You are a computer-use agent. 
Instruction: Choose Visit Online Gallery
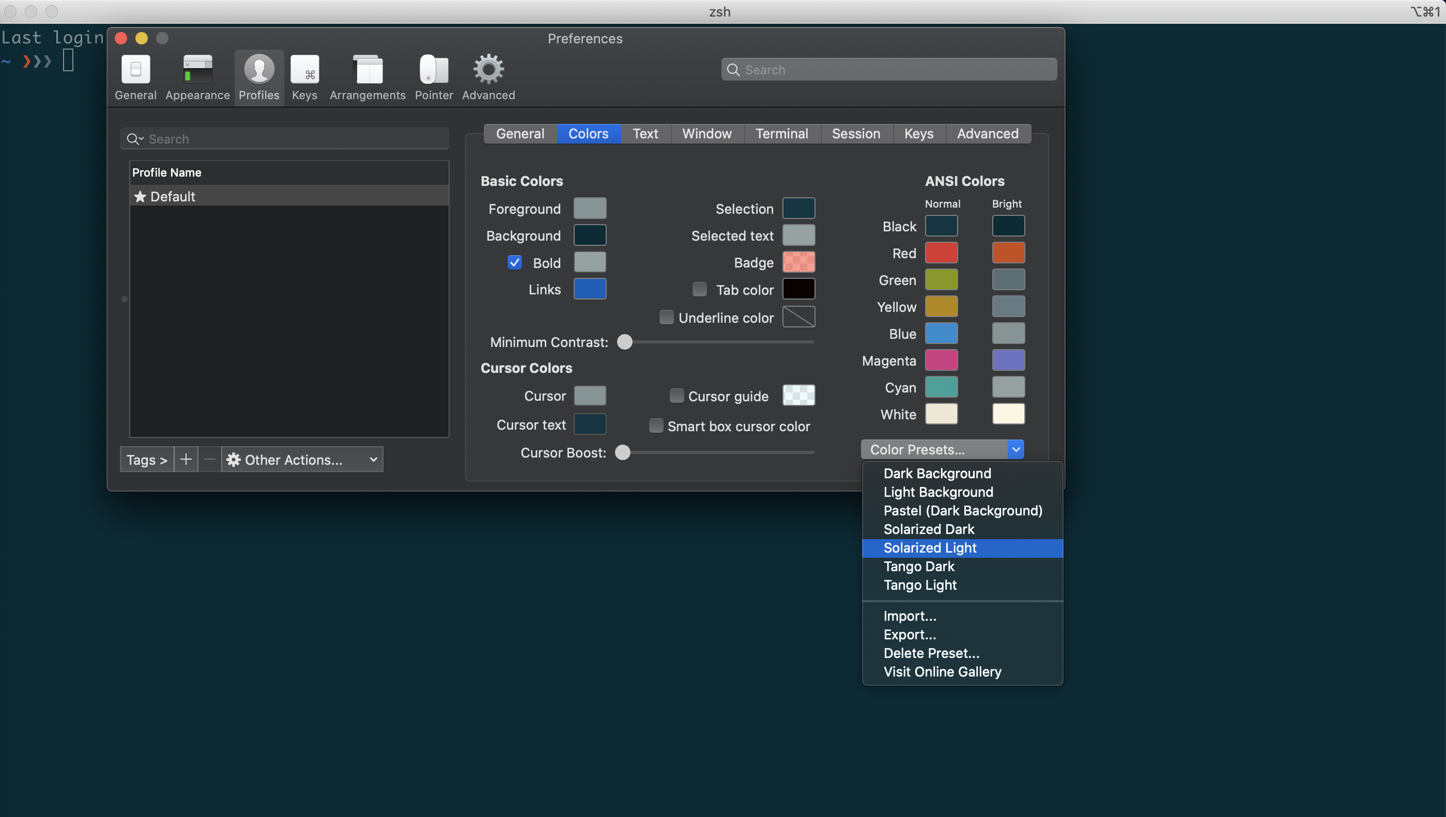(x=942, y=672)
